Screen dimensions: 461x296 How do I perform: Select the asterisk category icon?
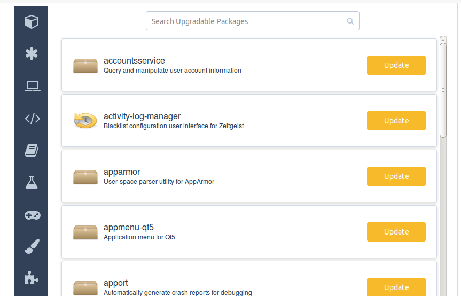(32, 53)
